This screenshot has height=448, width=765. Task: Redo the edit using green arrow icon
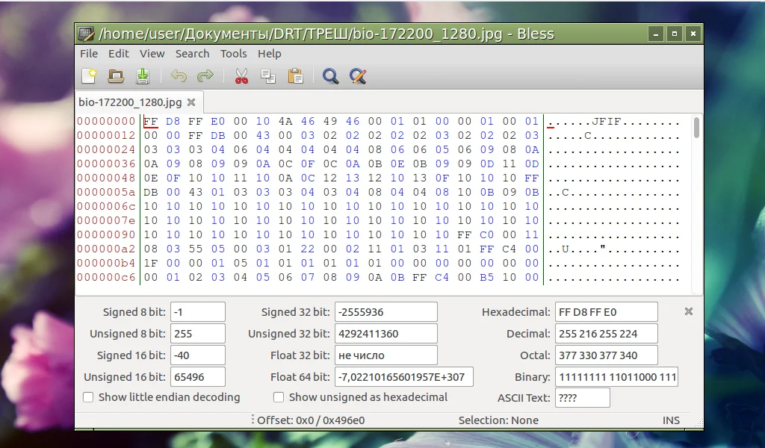pos(205,76)
